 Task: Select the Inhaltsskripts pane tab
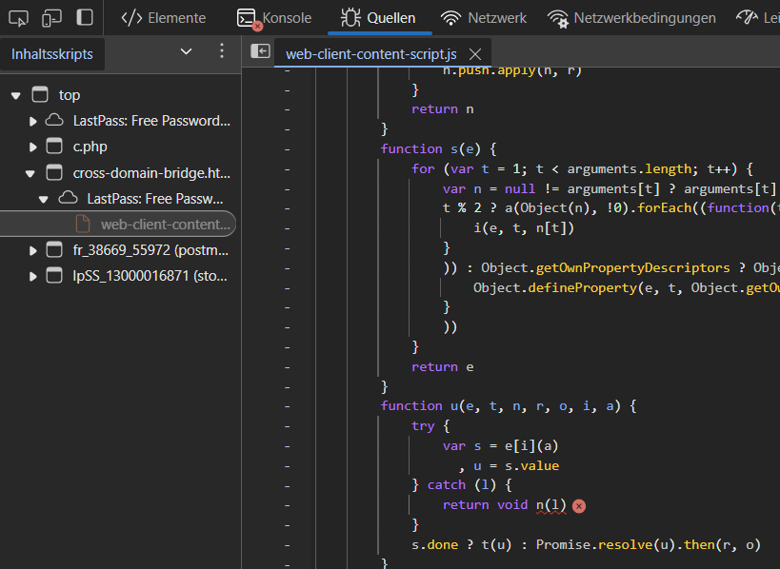[52, 53]
